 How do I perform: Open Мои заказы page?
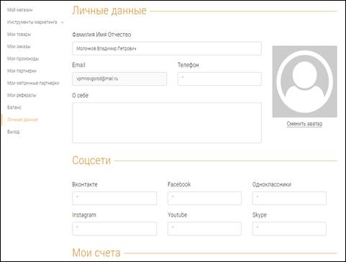pyautogui.click(x=19, y=47)
